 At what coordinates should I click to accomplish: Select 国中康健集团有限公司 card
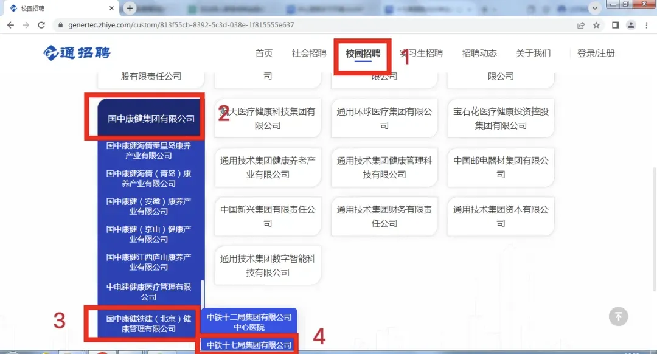pos(151,119)
